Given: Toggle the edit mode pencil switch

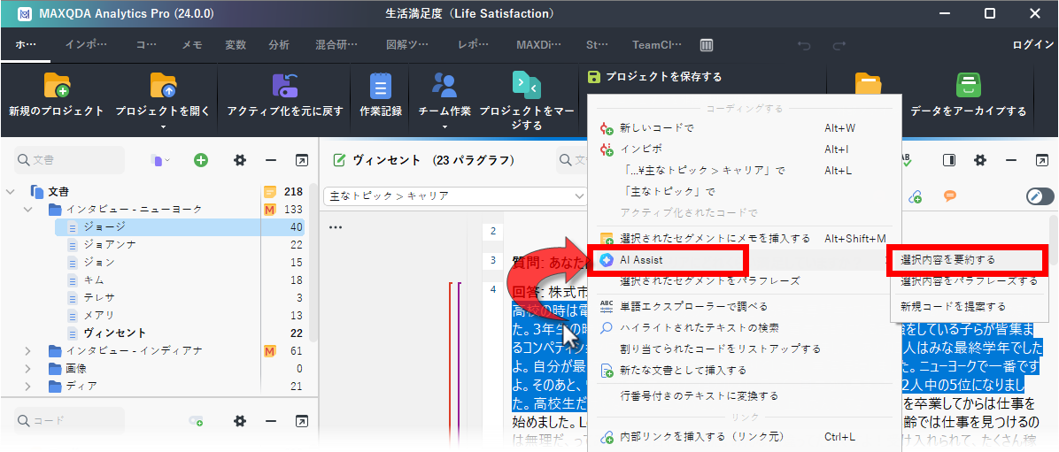Looking at the screenshot, I should pyautogui.click(x=1040, y=196).
